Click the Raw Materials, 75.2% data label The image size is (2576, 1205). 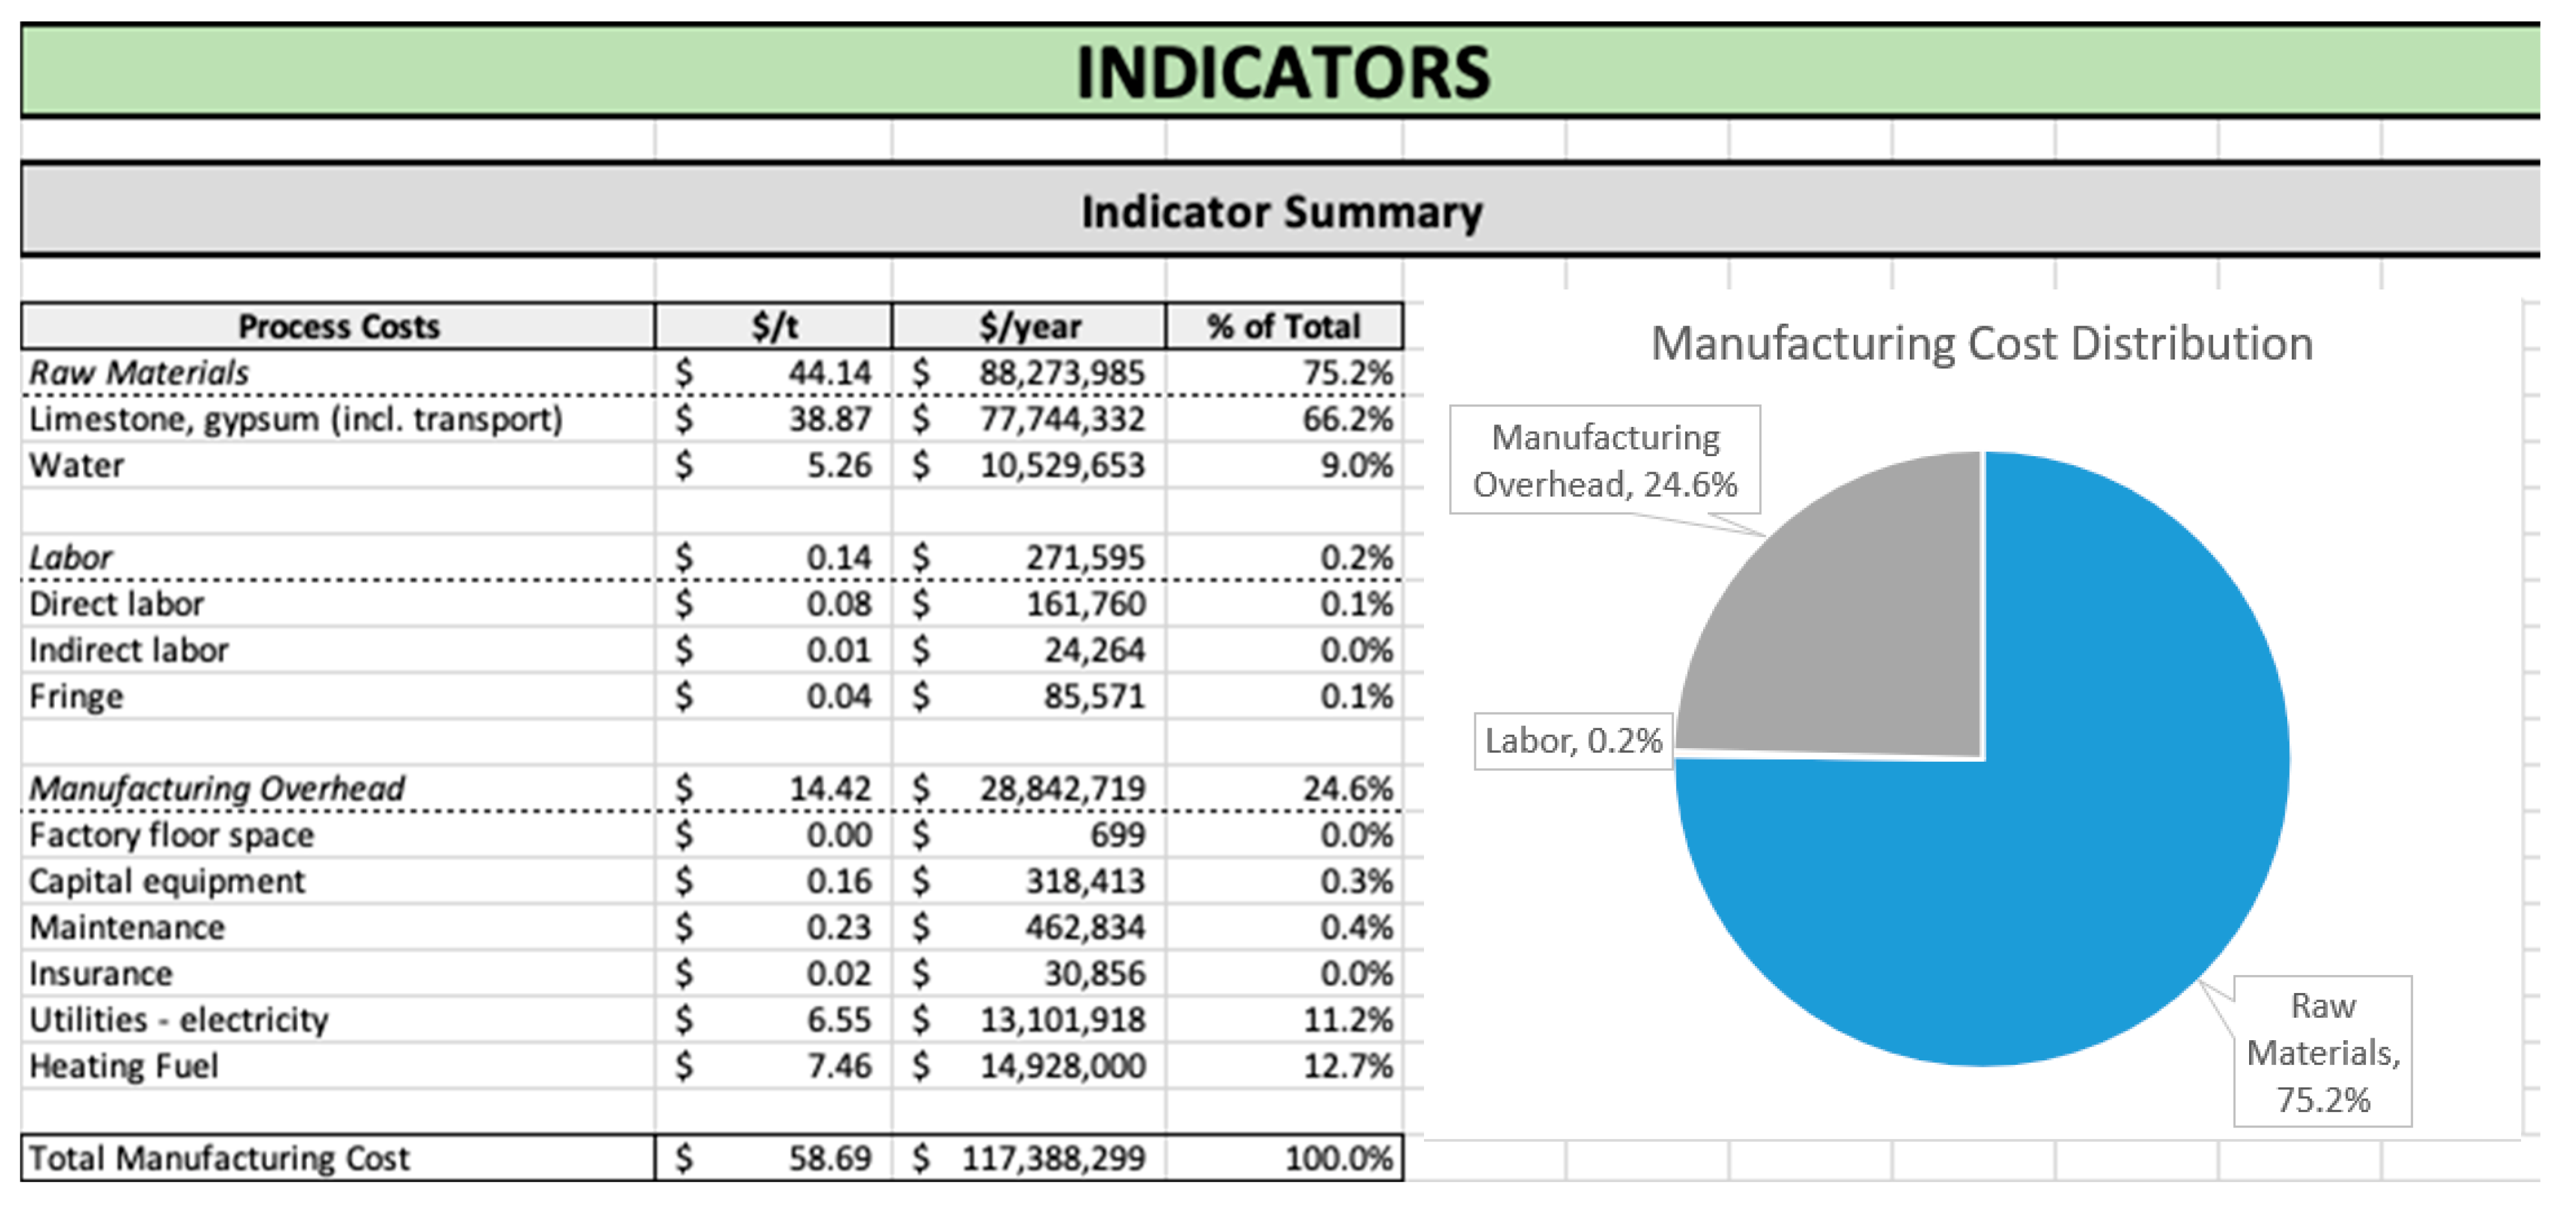click(2322, 1052)
